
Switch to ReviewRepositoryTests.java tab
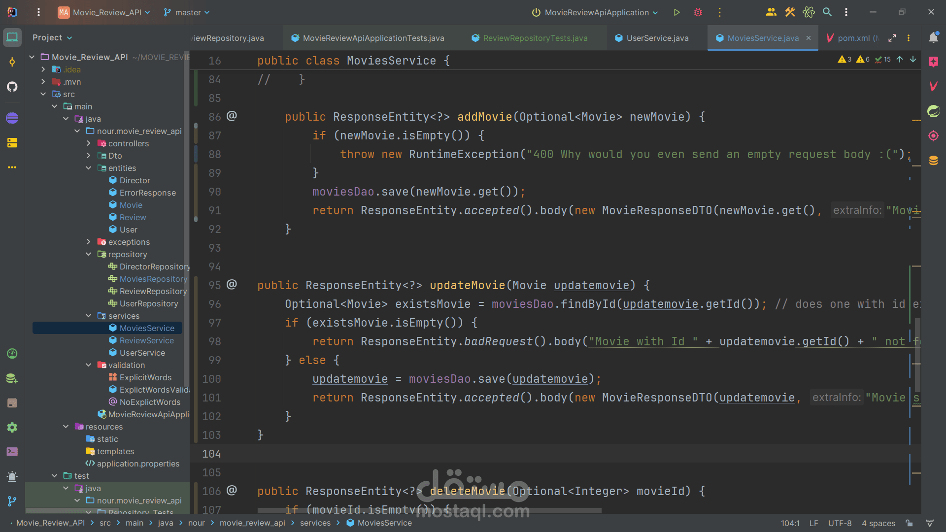tap(535, 38)
